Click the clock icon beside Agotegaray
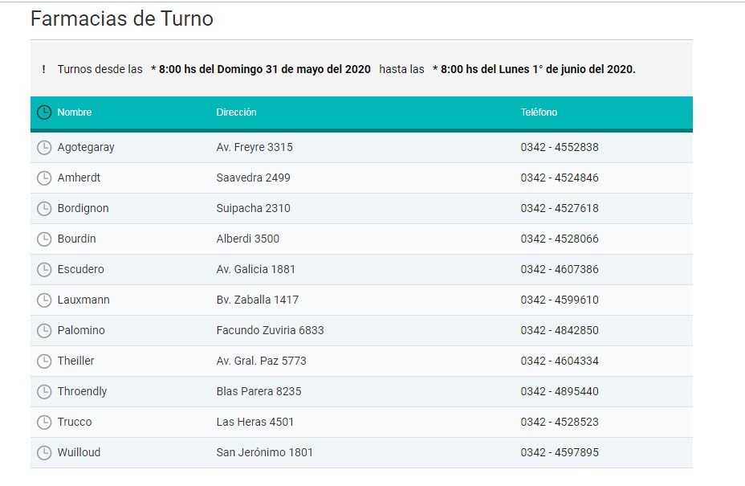 coord(44,148)
